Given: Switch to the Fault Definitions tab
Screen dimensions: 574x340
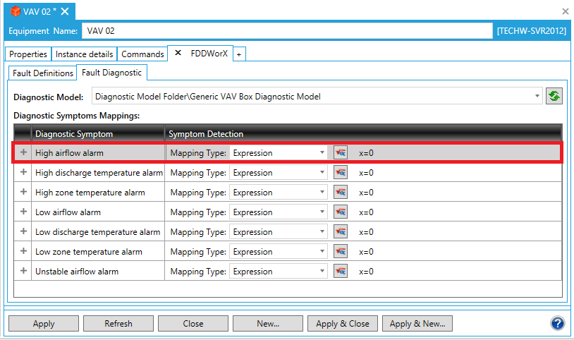Looking at the screenshot, I should [x=43, y=73].
